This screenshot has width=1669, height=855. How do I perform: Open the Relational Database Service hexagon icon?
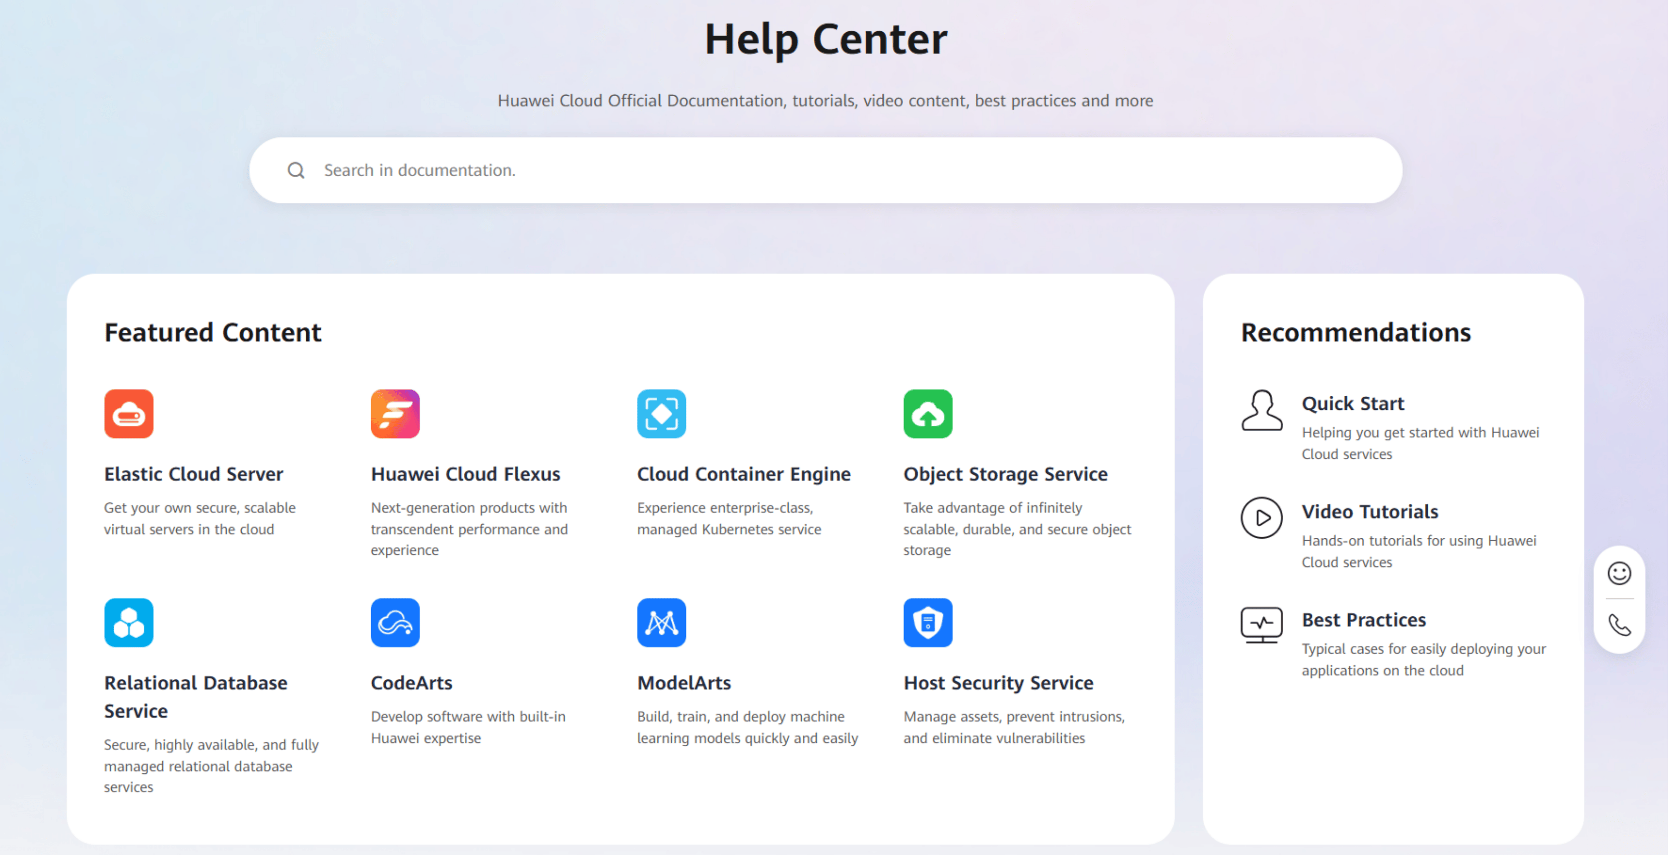tap(129, 622)
